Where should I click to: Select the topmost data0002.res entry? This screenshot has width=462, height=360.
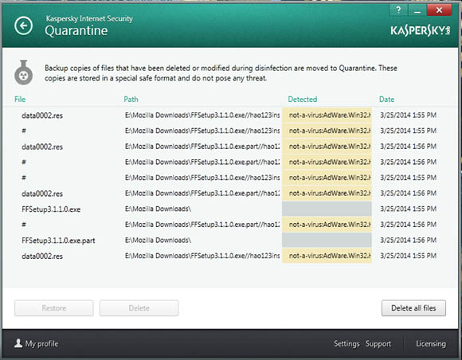coord(42,115)
